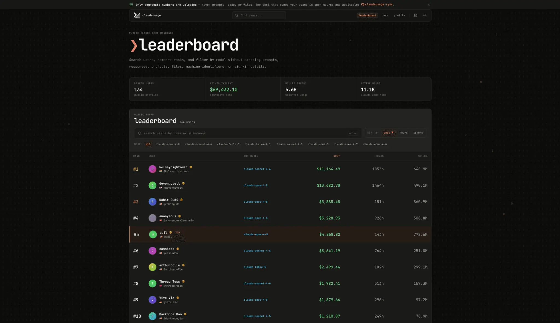Screen dimensions: 560x323
Task: Click the orange chevron beside the leaderboard title
Action: [x=134, y=46]
